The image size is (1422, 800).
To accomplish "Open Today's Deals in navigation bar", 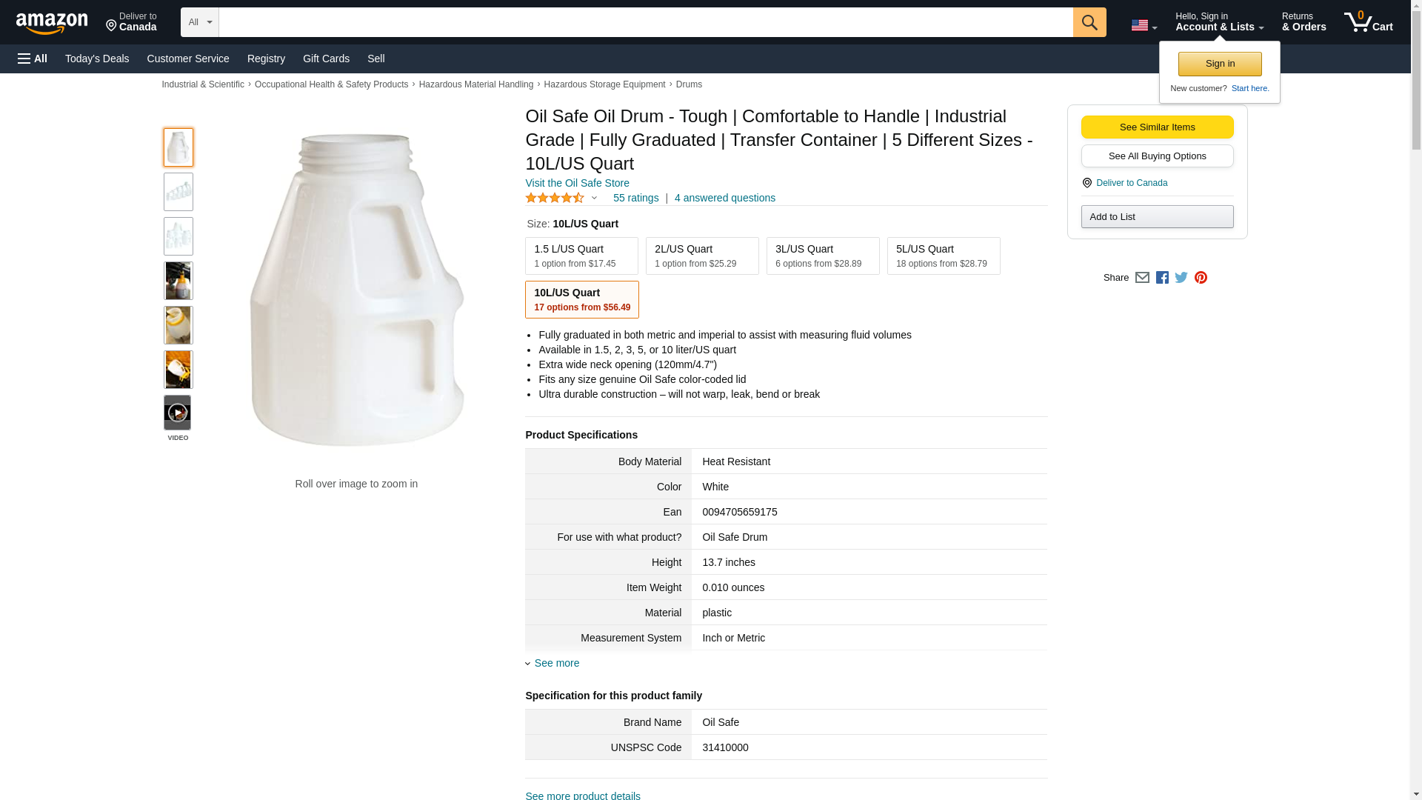I will coord(97,59).
